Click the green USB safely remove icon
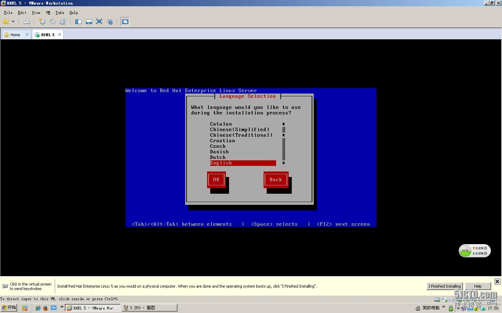The width and height of the screenshot is (502, 313). pos(451,308)
